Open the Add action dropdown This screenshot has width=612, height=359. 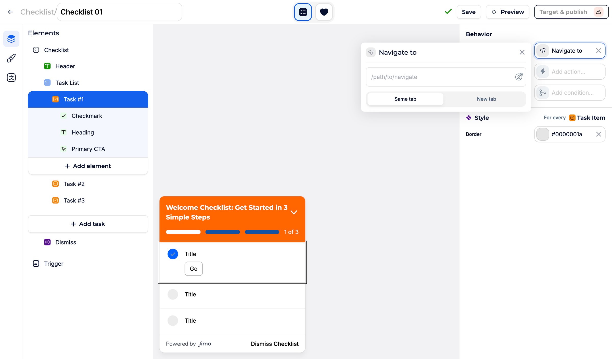coord(570,72)
